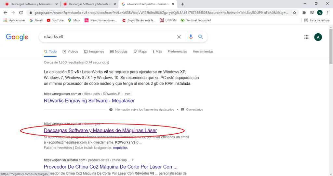333x176 pixels.
Task: Open the Maps bookmark in bookmarks bar
Action: [74, 20]
